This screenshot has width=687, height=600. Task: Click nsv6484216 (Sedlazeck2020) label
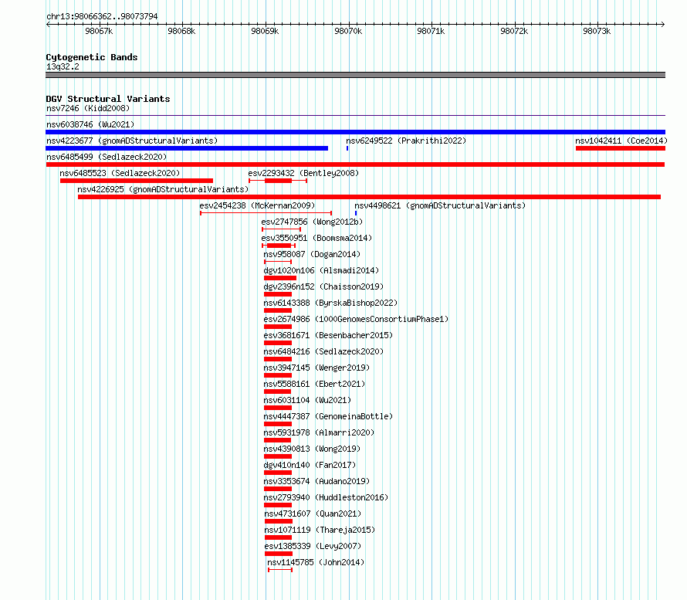coord(323,351)
